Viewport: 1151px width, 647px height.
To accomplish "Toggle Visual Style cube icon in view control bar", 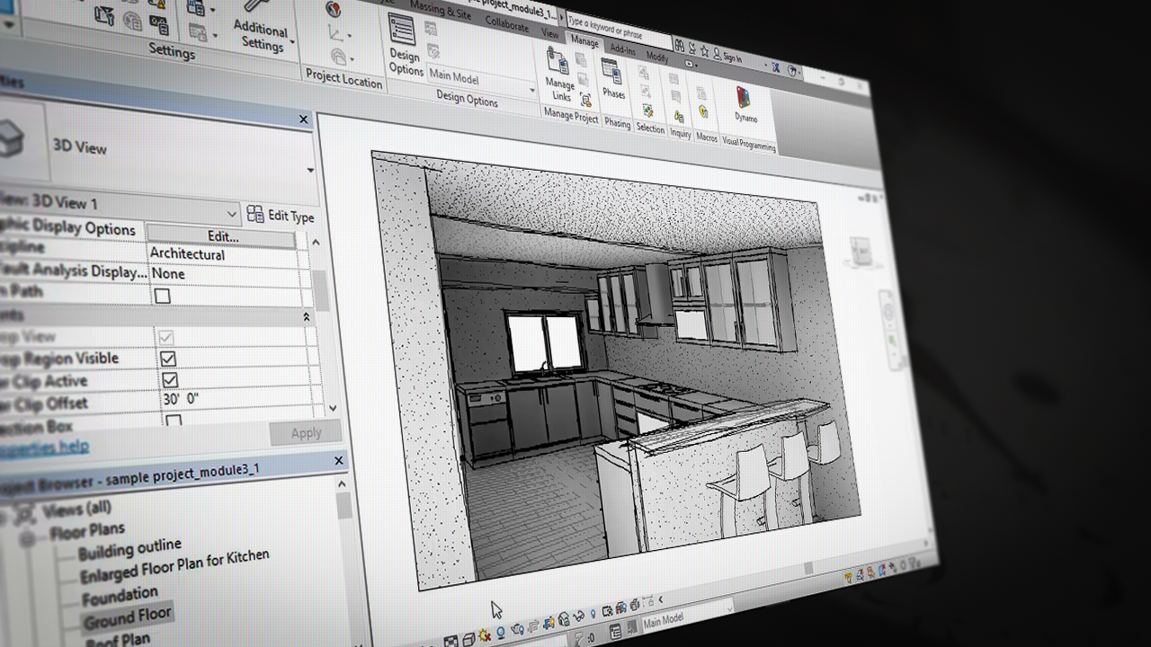I will tap(468, 640).
